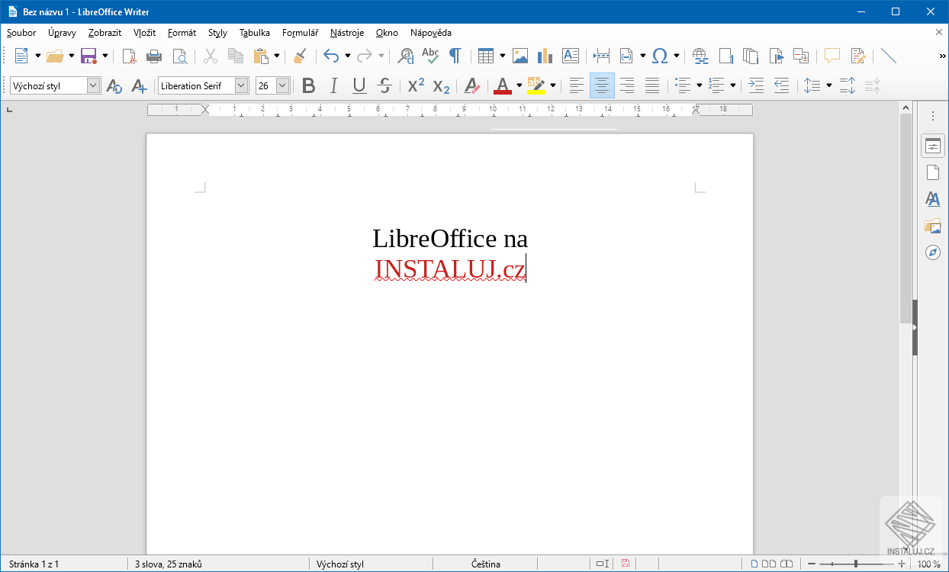Toggle Italic formatting
The width and height of the screenshot is (949, 572).
[333, 85]
